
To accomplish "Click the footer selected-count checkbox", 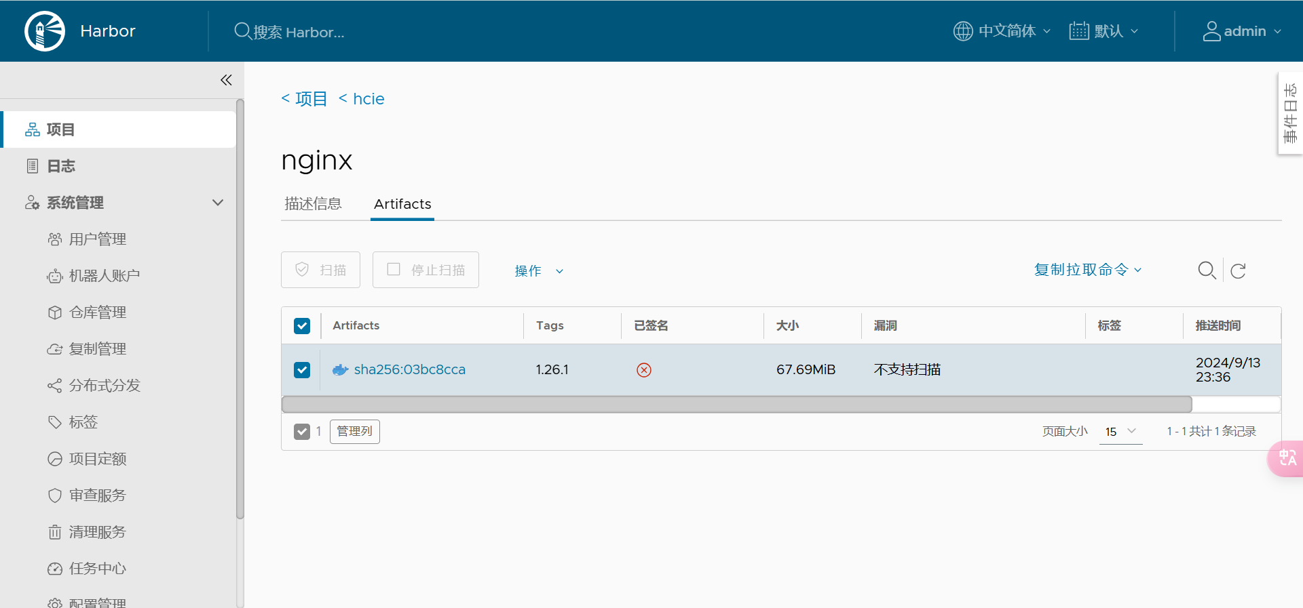I will [302, 432].
